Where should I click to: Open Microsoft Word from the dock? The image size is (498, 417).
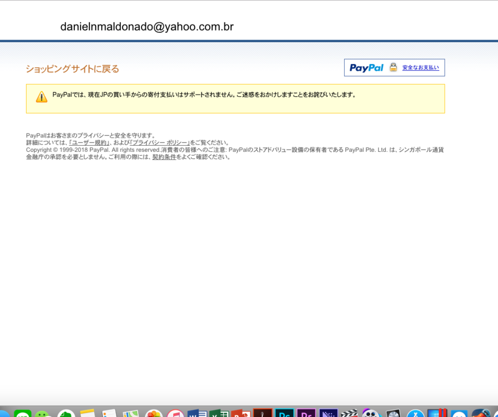tap(197, 414)
